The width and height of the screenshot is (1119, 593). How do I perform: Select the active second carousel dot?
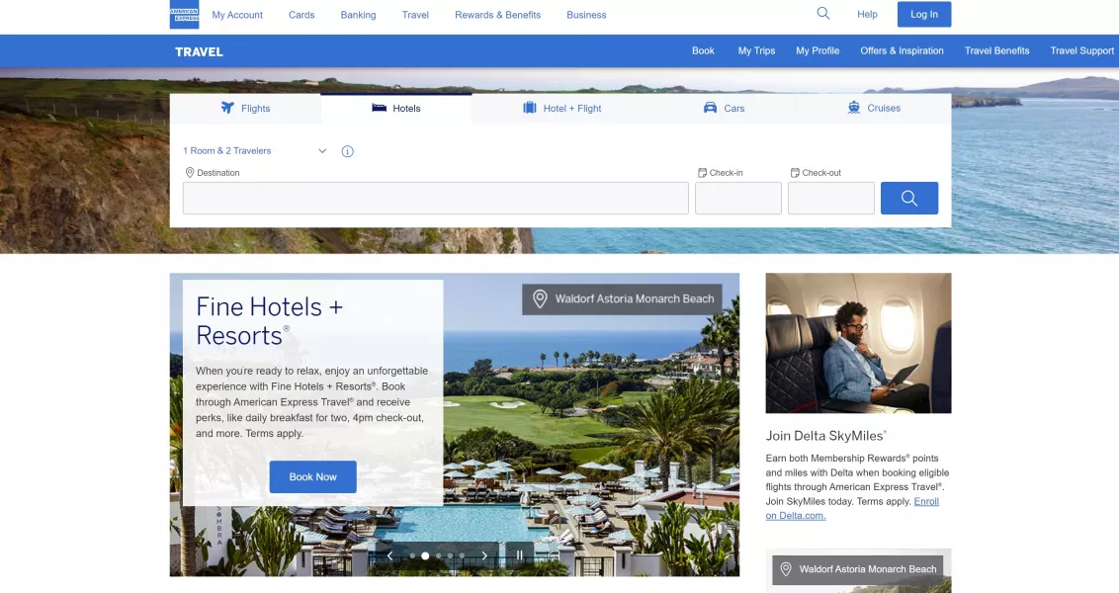pyautogui.click(x=425, y=555)
